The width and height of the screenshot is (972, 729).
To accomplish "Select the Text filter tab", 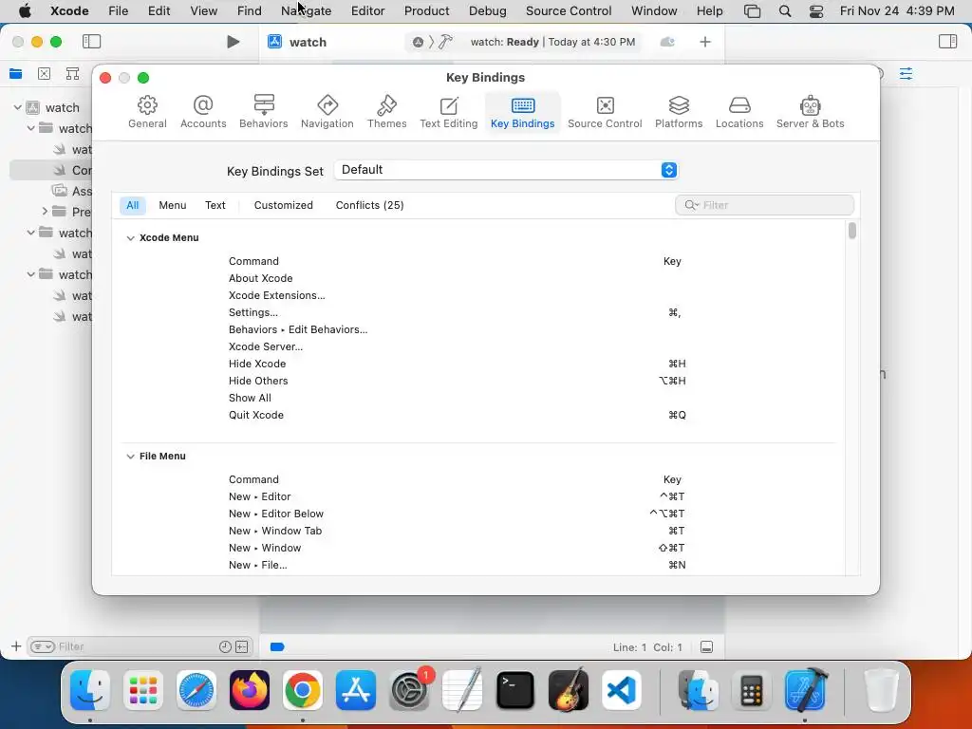I will tap(215, 205).
